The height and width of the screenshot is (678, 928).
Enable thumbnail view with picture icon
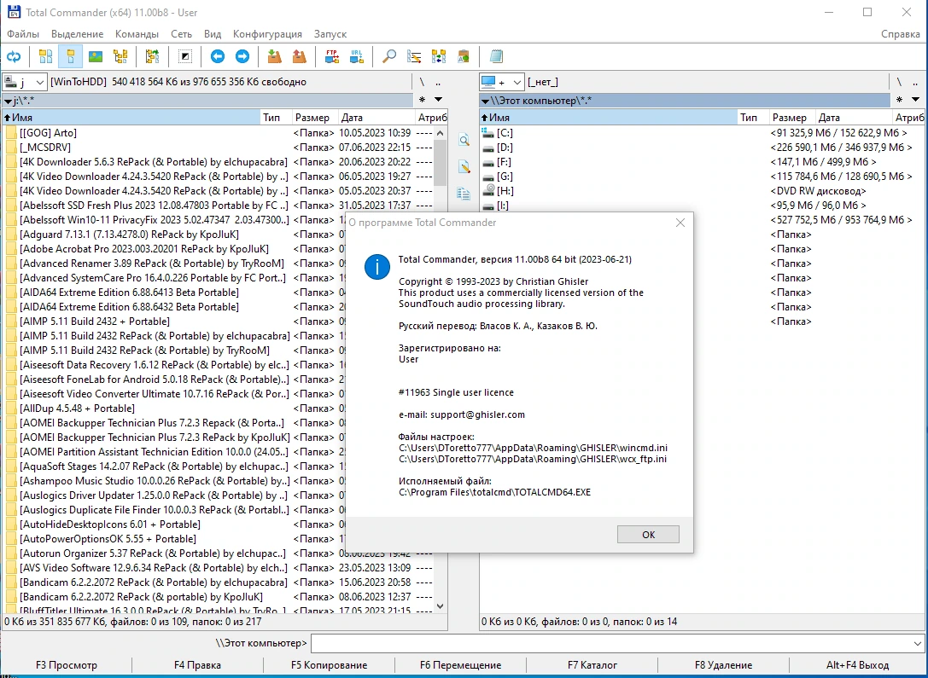point(96,57)
